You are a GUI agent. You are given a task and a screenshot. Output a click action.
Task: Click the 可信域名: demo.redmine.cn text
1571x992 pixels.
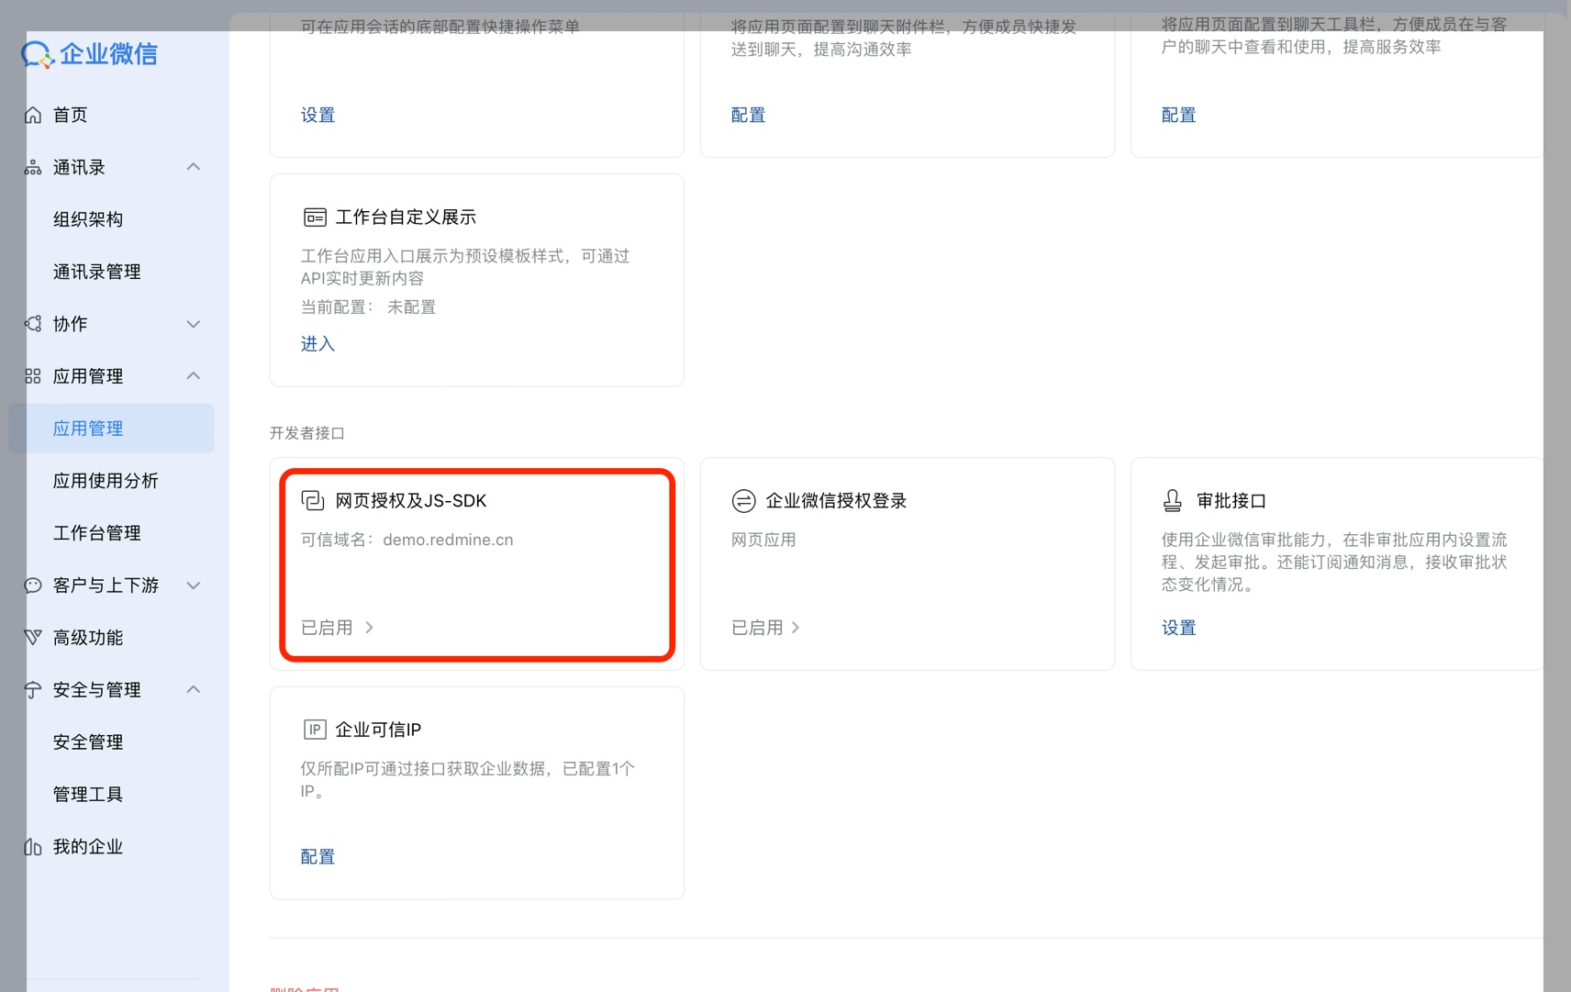click(407, 540)
